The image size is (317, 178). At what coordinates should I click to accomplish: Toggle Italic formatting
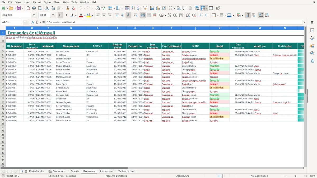click(66, 15)
